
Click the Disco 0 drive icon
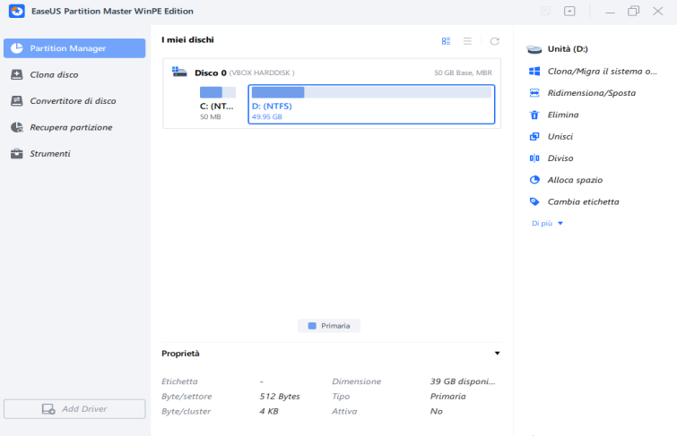point(179,72)
